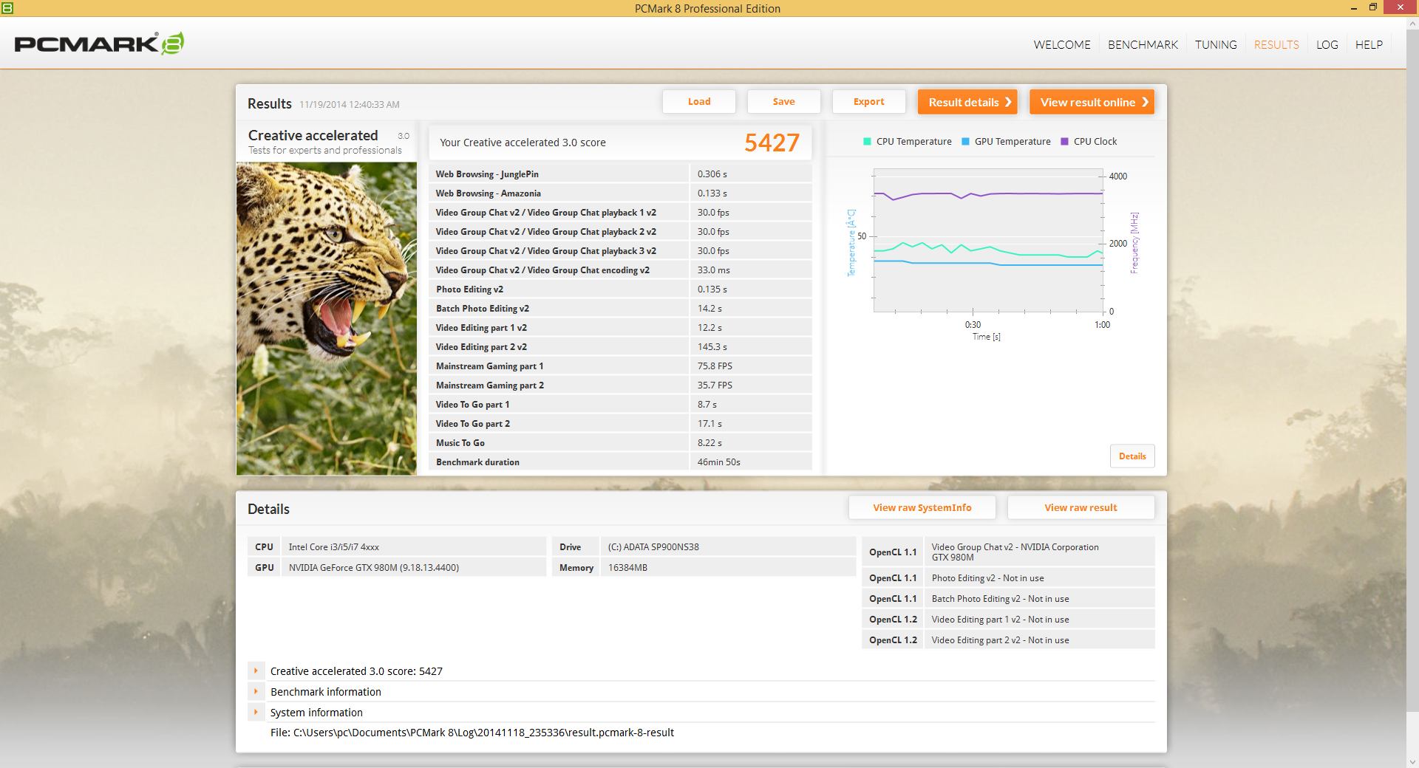Select Photo Editing v2 row

coord(620,289)
